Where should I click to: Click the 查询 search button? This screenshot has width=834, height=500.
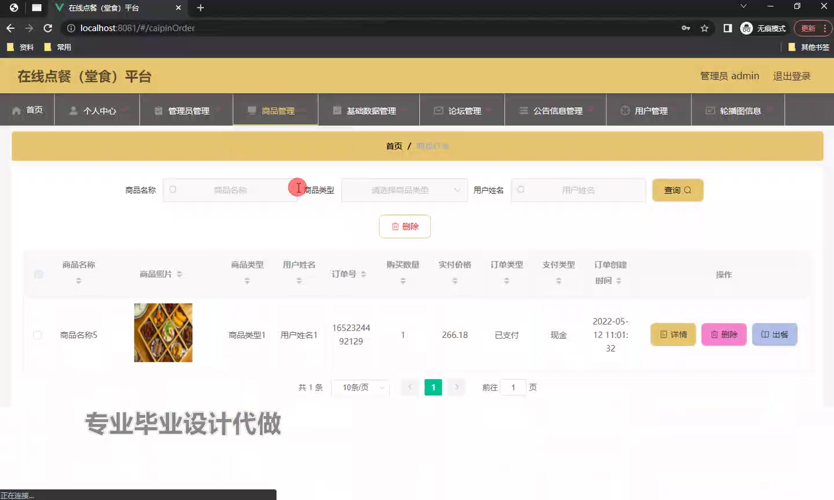[x=678, y=190]
